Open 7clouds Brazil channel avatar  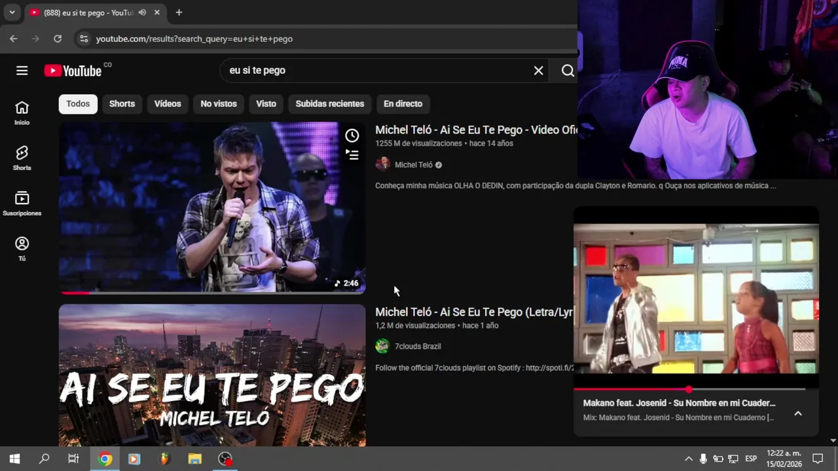click(382, 346)
